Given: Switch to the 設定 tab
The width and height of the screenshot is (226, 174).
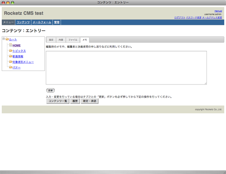Looking at the screenshot, I should point(51,40).
